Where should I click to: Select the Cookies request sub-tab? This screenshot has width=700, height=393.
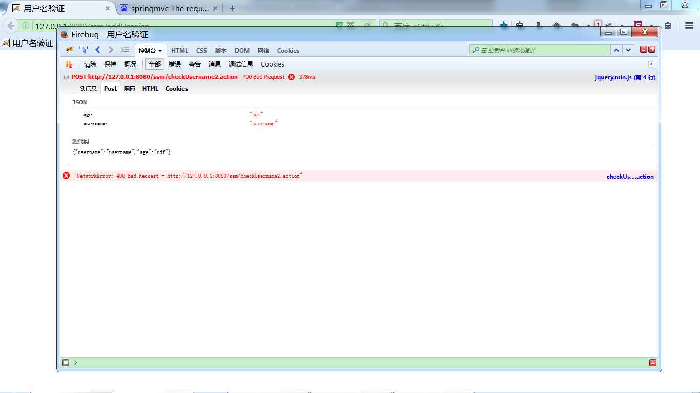pos(177,89)
